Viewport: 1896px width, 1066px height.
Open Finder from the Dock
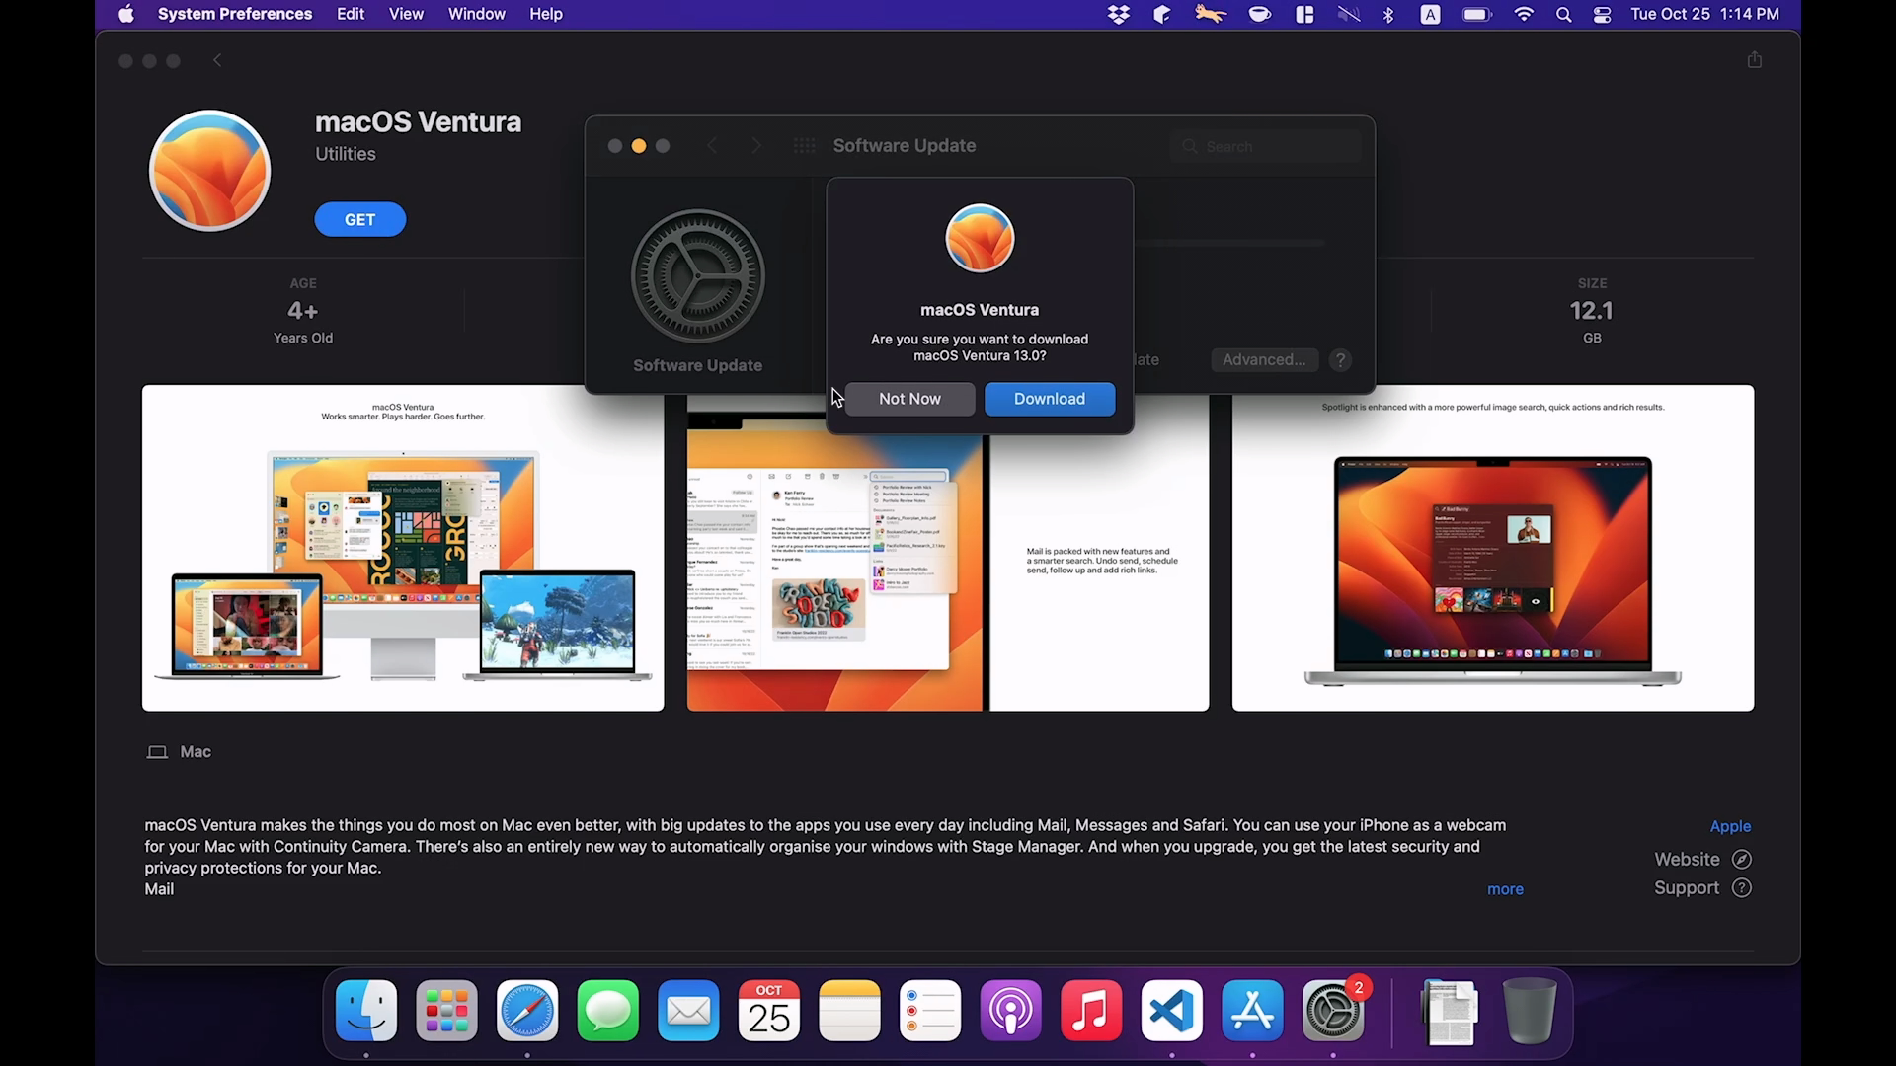point(366,1011)
